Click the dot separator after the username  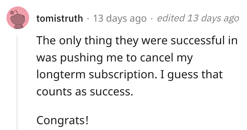(x=88, y=19)
